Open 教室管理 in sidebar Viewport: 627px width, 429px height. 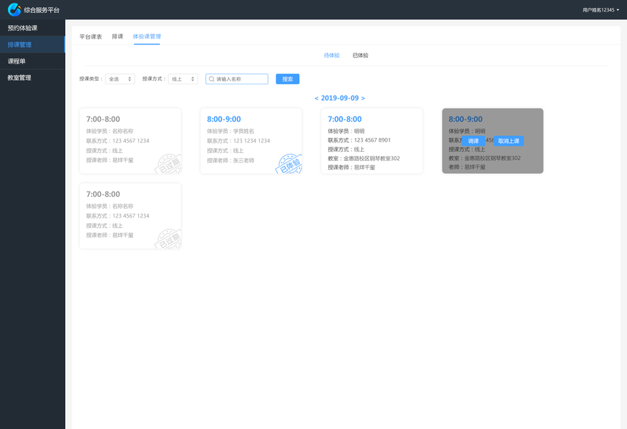pos(32,77)
